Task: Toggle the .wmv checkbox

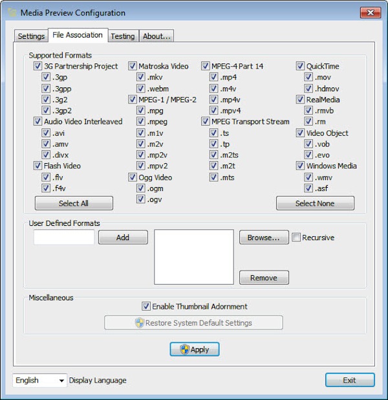Action: tap(308, 177)
